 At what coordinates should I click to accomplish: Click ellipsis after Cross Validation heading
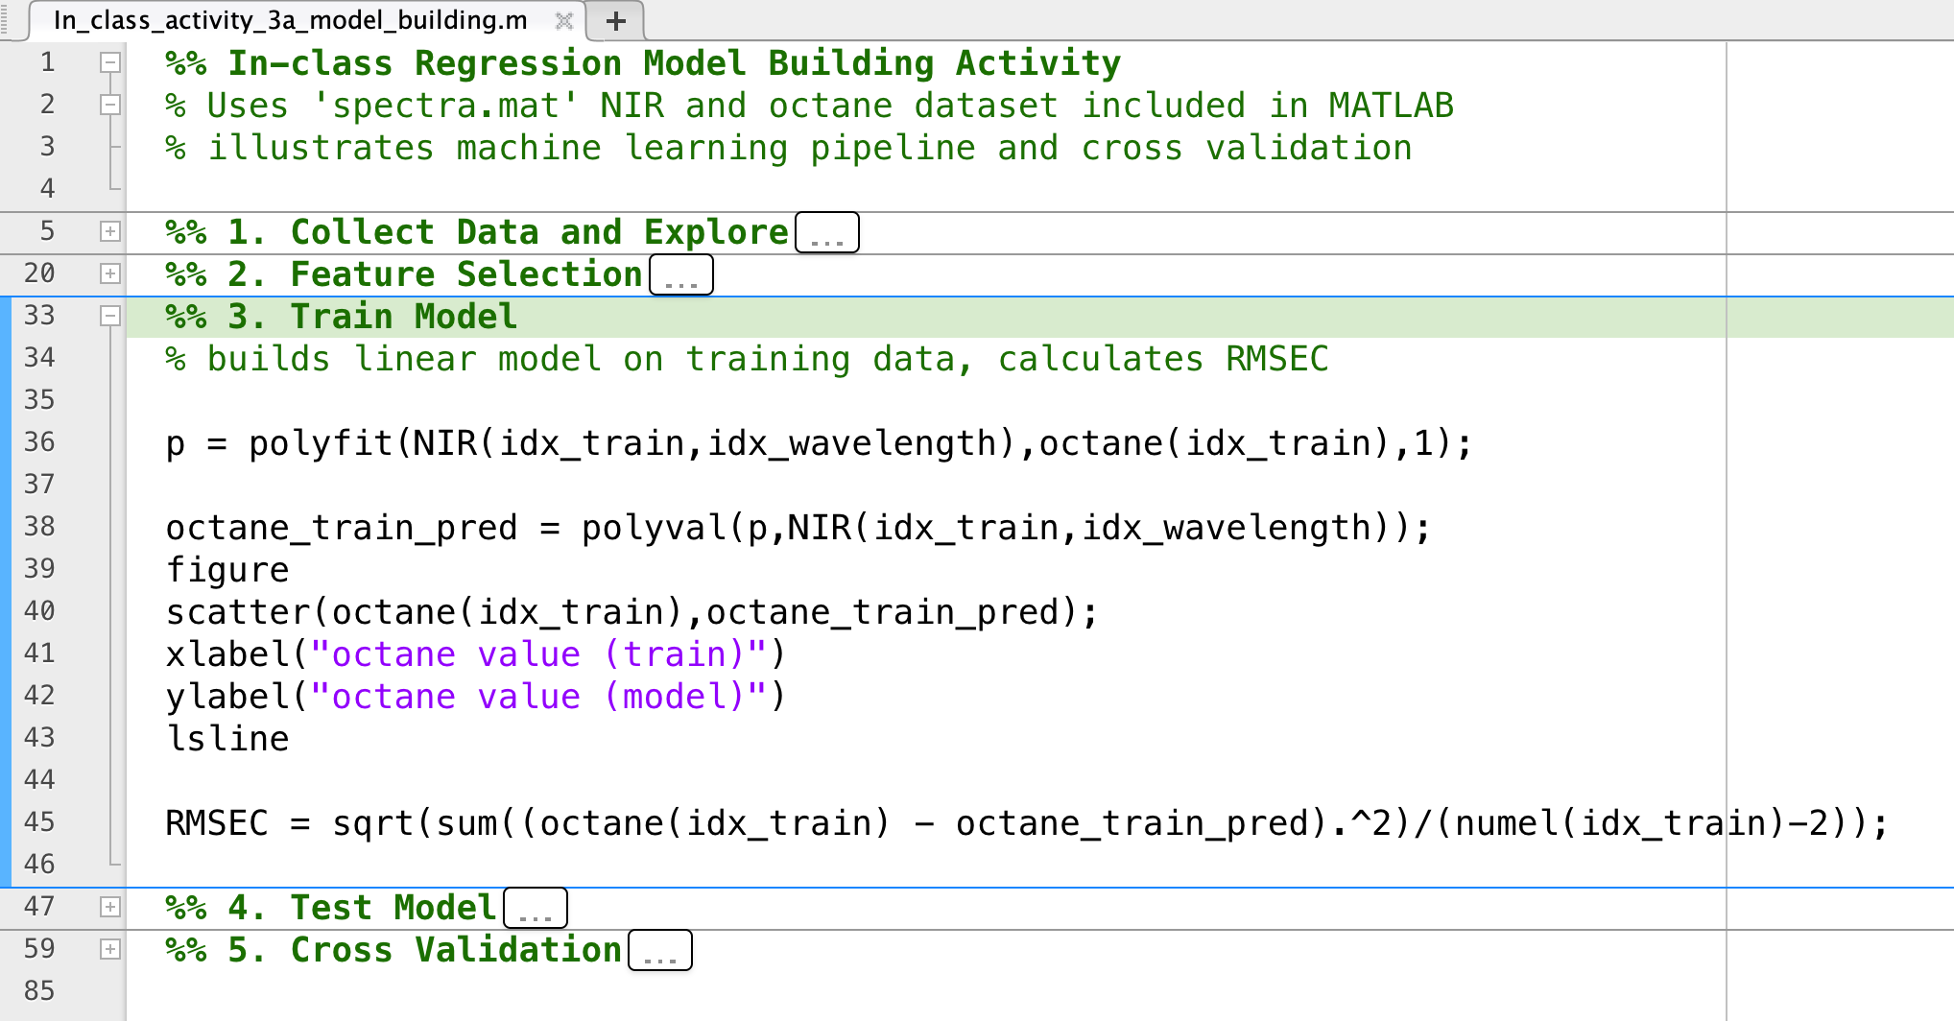[660, 950]
